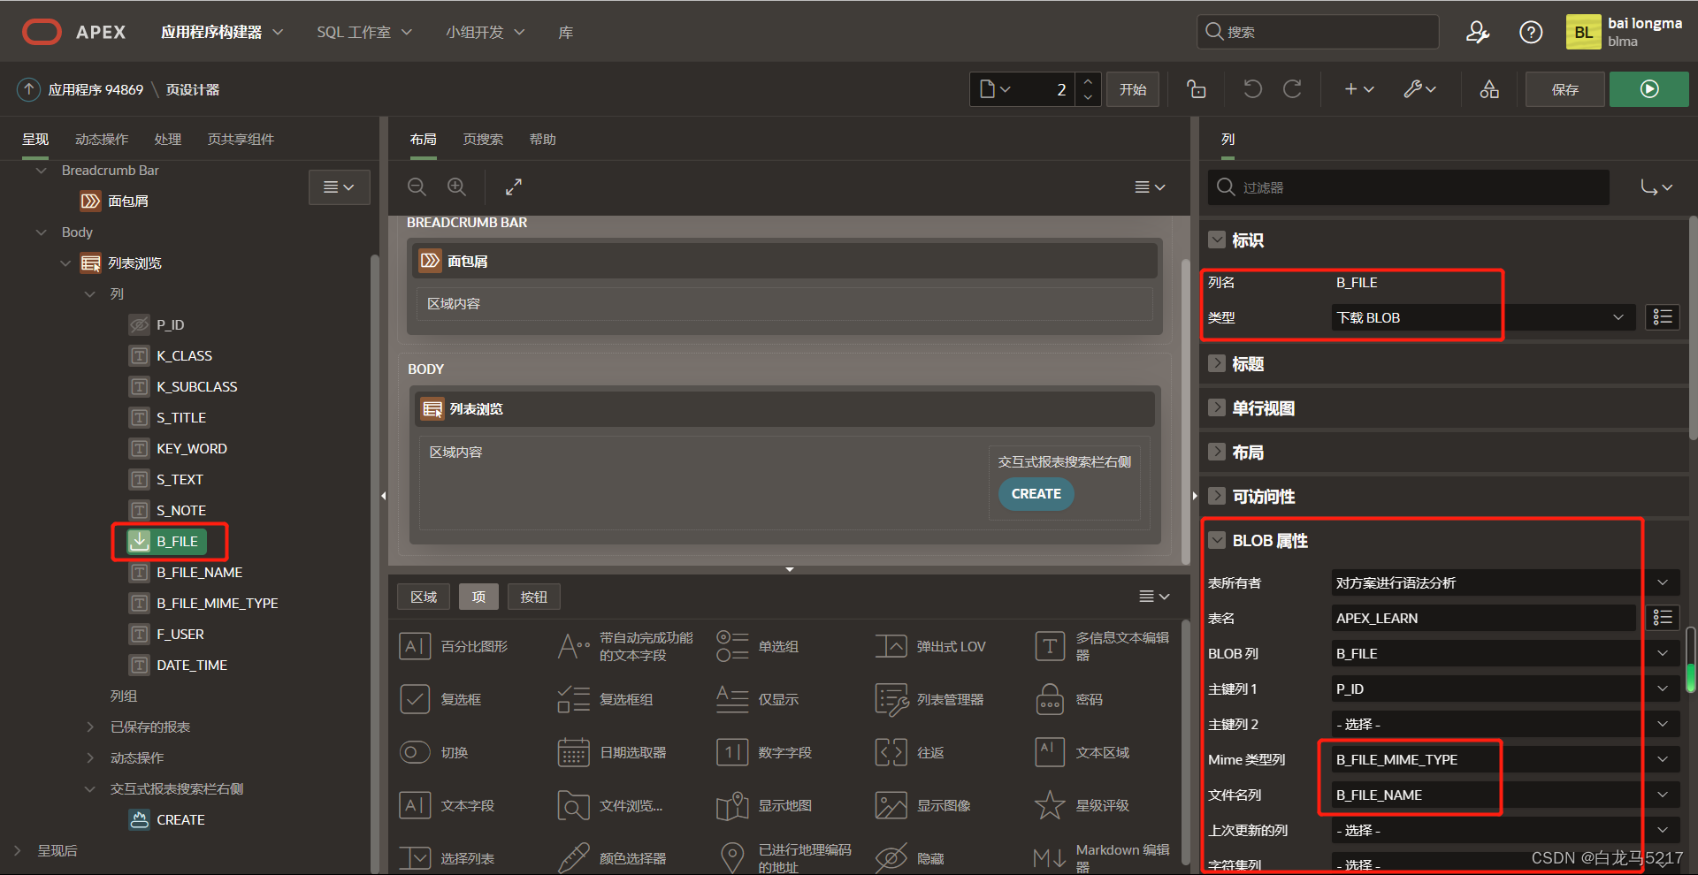
Task: Select the 密码 item in gallery
Action: tap(1069, 699)
